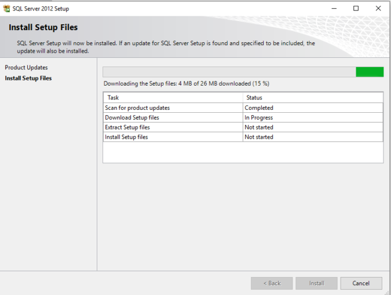Click the Back button
The width and height of the screenshot is (391, 295).
pos(272,283)
